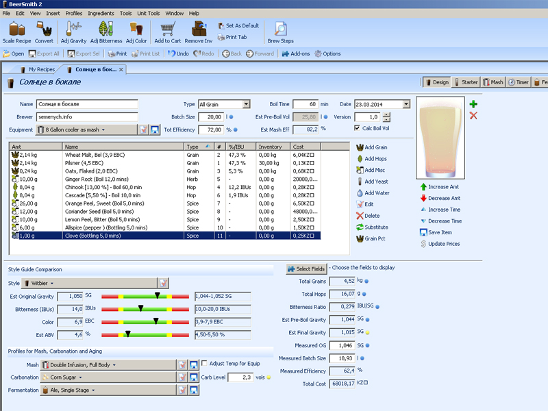Click Print Tab toolbar item

(x=232, y=37)
